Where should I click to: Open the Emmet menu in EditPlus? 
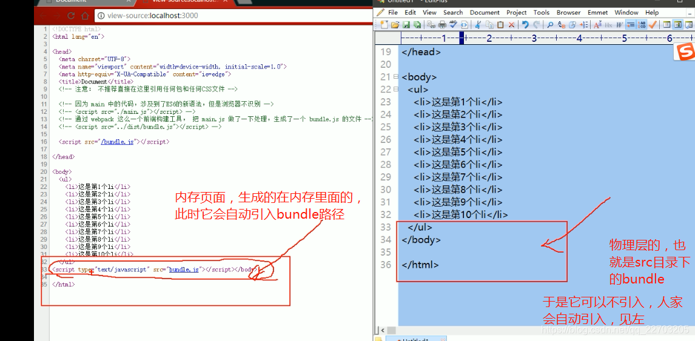click(597, 12)
